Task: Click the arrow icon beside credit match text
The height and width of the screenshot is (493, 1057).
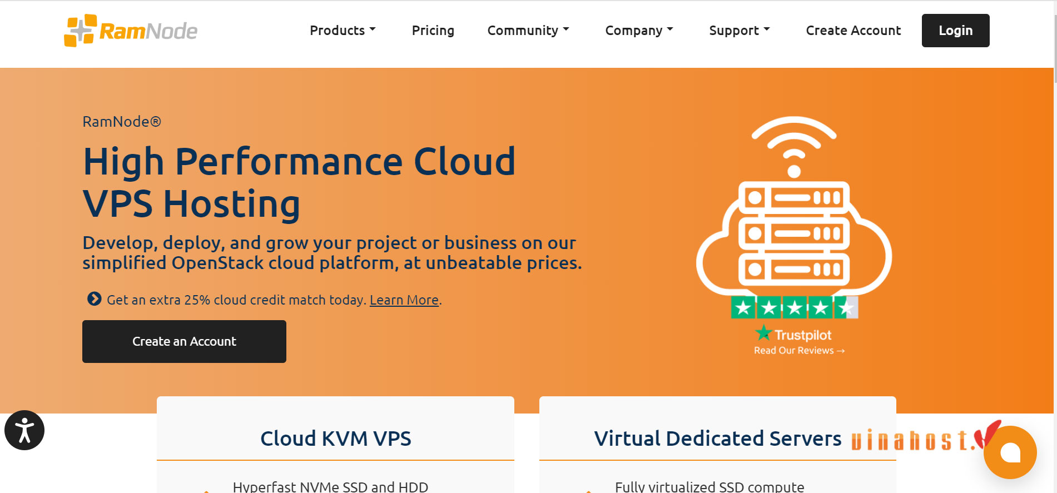Action: [95, 299]
